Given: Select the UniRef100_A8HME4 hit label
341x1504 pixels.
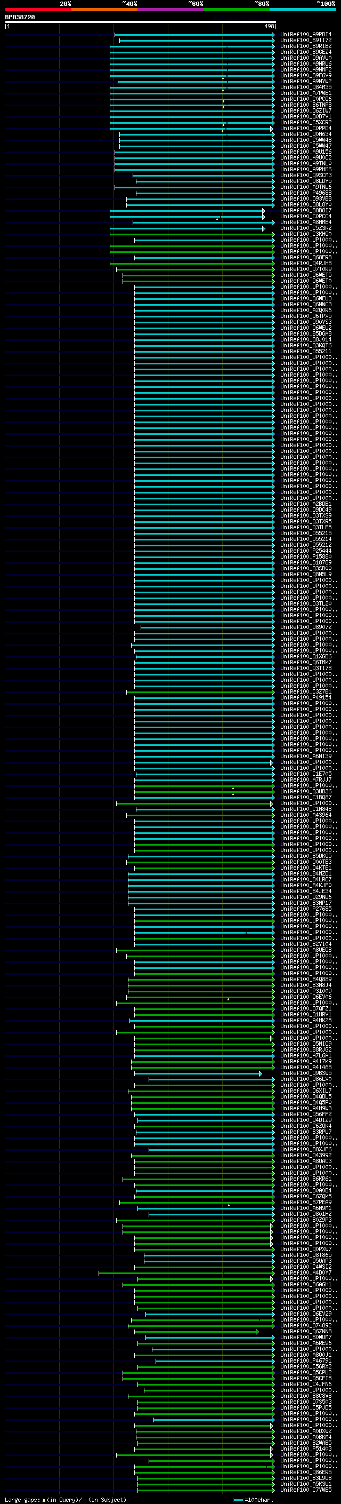Looking at the screenshot, I should (305, 222).
